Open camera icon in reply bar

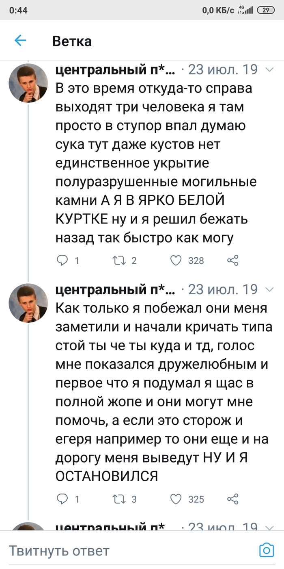267,550
